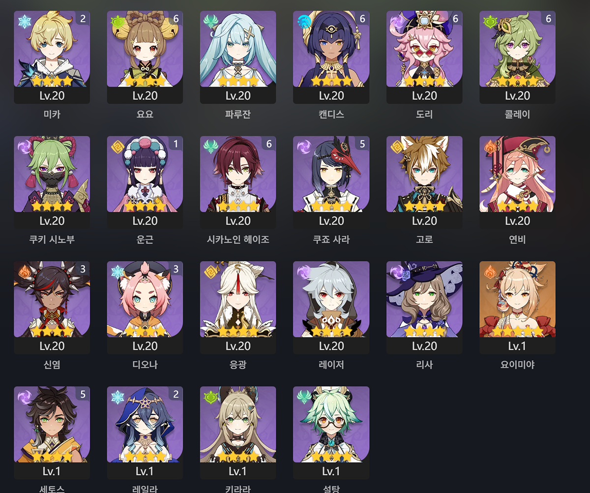Click the 디오나 name label
The image size is (590, 493).
[x=145, y=365]
